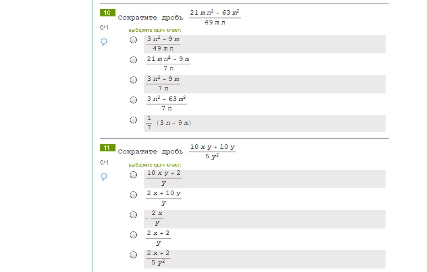The image size is (427, 272).
Task: Click the fraction (10xy+10y)/(5y²) in question 11
Action: 212,151
